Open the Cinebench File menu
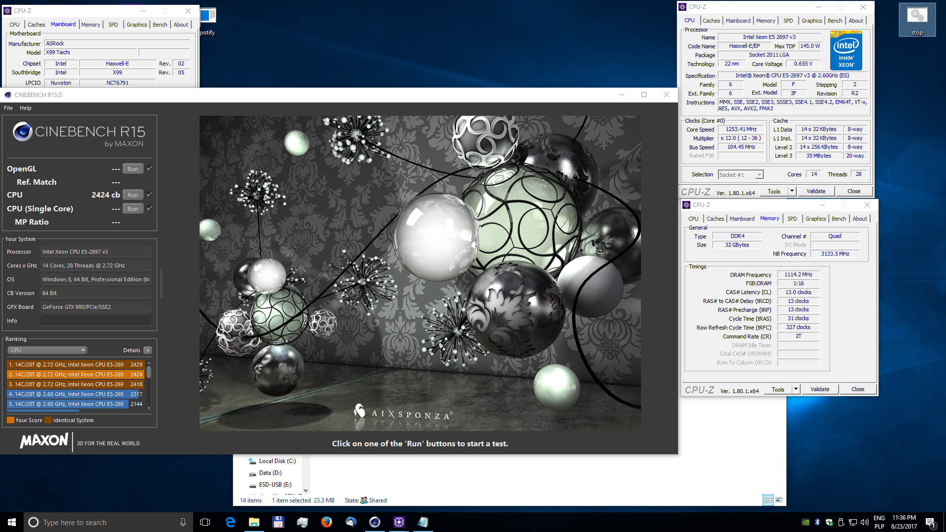Viewport: 946px width, 532px height. click(x=8, y=108)
